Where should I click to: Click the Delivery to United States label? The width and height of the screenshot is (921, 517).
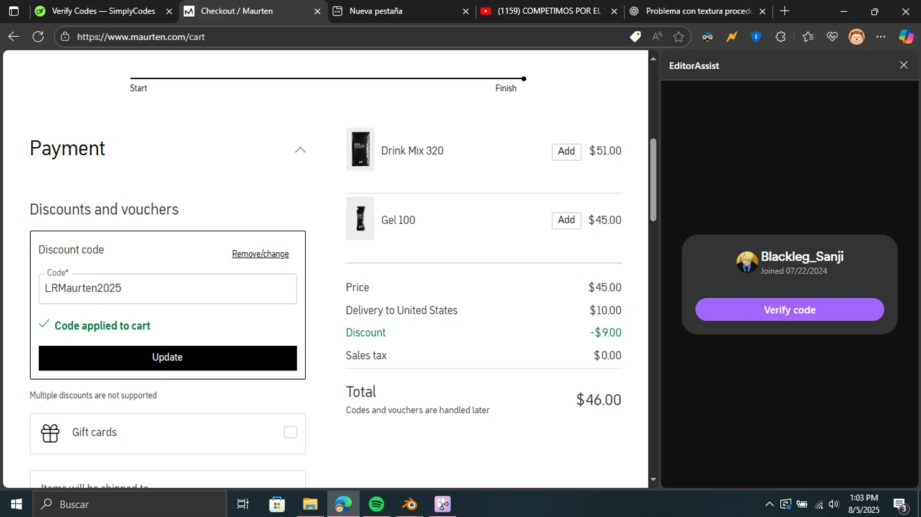pyautogui.click(x=402, y=310)
